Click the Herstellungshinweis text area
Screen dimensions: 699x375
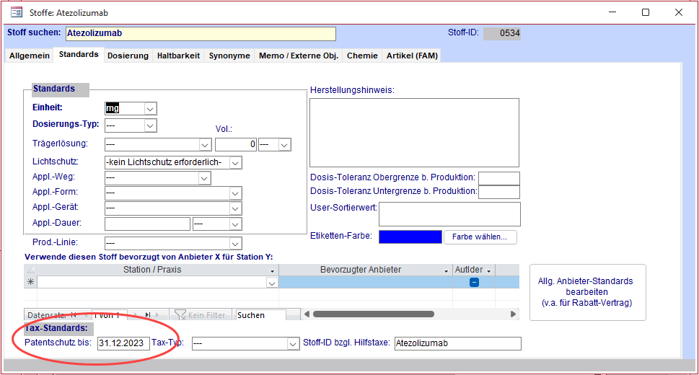click(414, 133)
